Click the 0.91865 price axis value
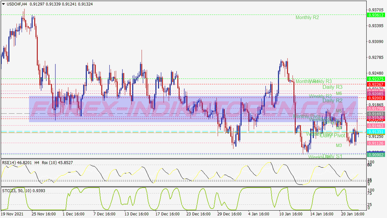 pos(376,105)
